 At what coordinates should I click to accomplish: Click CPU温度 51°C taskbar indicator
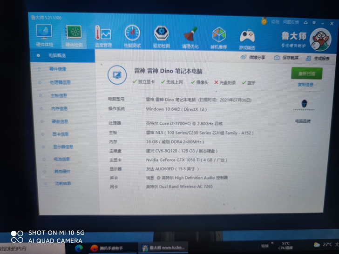click(285, 246)
